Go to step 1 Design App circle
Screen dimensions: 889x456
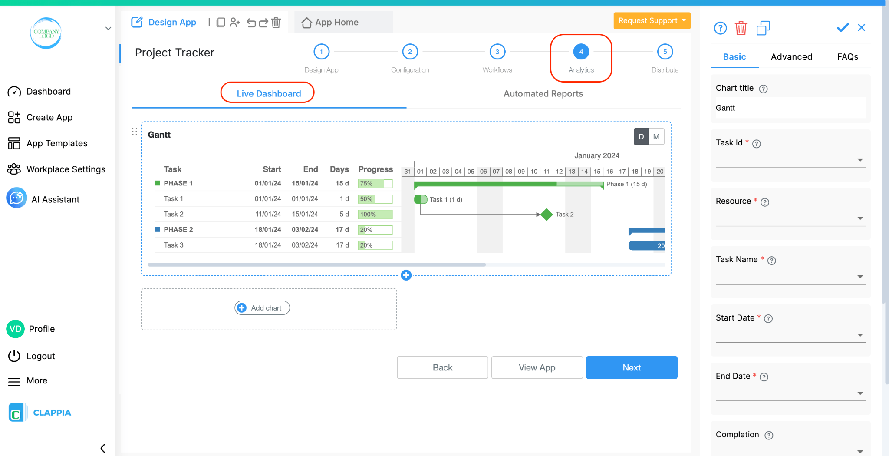pyautogui.click(x=321, y=52)
